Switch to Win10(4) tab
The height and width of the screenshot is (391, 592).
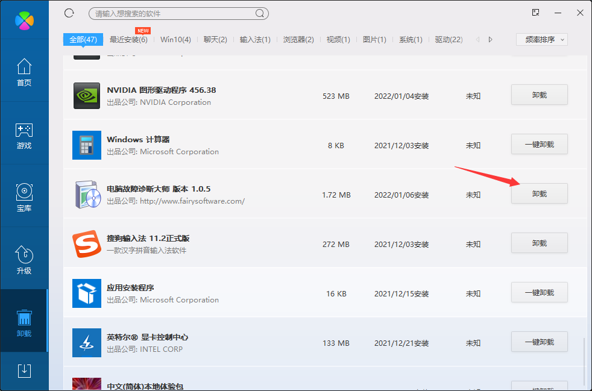175,40
